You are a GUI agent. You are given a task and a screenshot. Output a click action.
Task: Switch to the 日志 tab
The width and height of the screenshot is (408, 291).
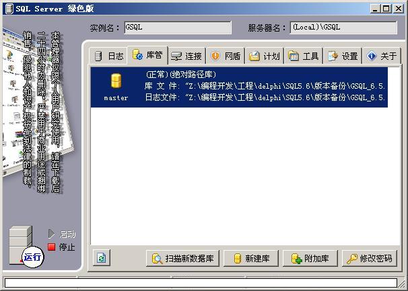point(108,56)
